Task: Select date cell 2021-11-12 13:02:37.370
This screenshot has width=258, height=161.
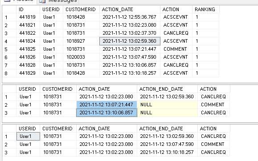Action: pos(130,33)
